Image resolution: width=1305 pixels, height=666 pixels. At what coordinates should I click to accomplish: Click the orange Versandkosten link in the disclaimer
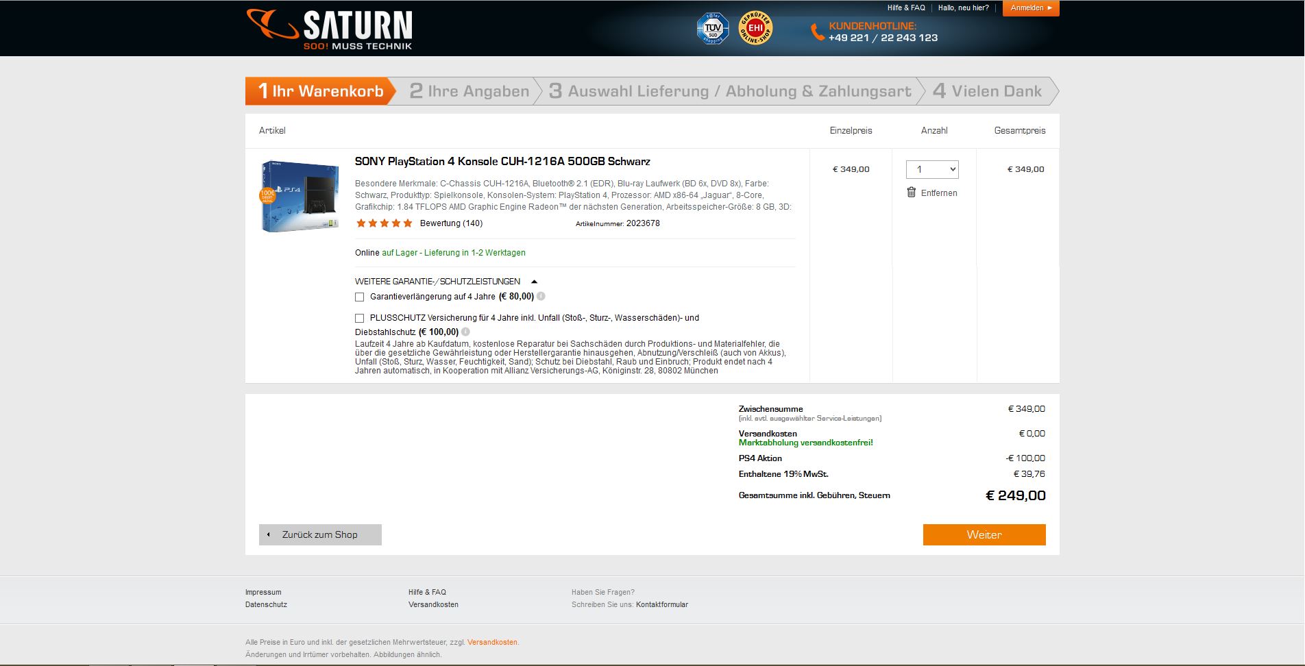492,642
